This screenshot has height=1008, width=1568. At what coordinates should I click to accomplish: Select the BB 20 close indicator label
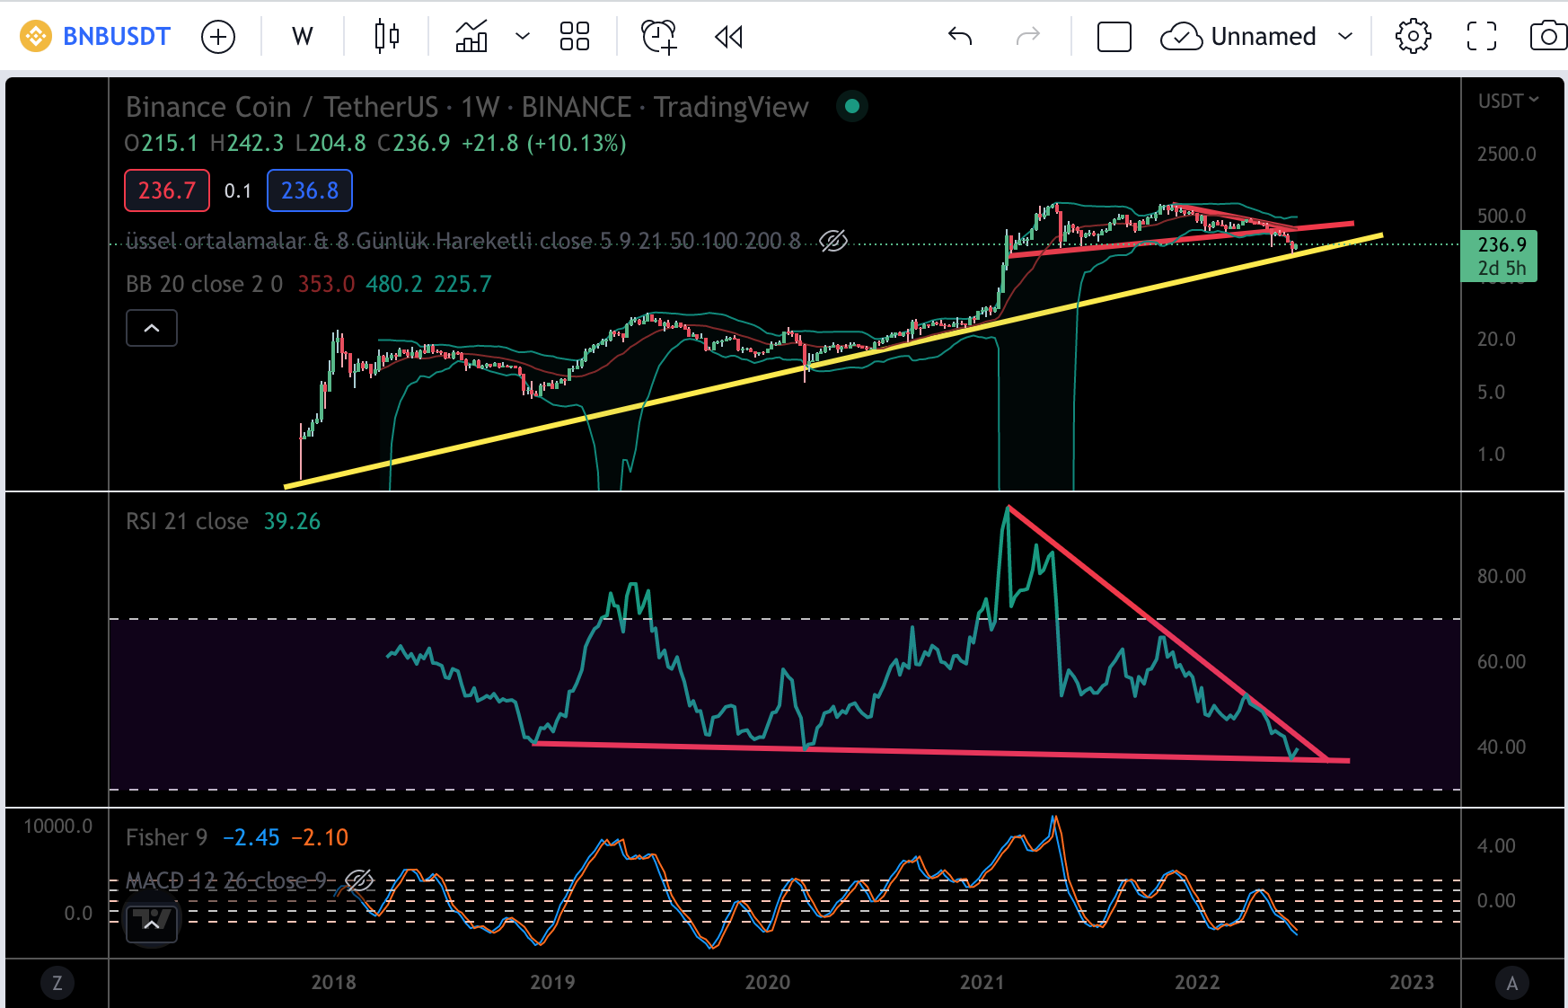pyautogui.click(x=205, y=284)
